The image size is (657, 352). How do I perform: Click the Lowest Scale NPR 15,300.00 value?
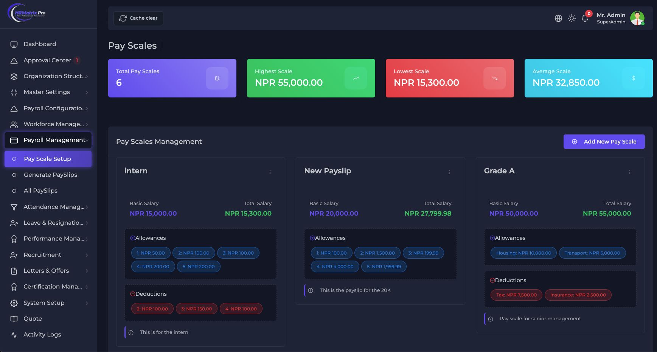tap(426, 83)
